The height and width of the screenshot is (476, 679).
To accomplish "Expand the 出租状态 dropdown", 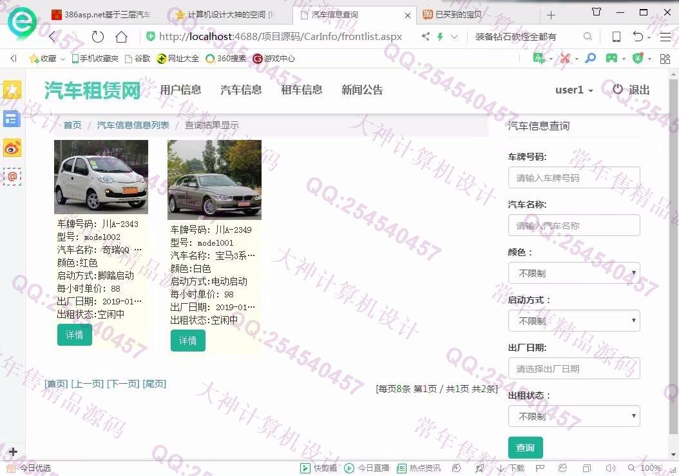I will point(574,416).
